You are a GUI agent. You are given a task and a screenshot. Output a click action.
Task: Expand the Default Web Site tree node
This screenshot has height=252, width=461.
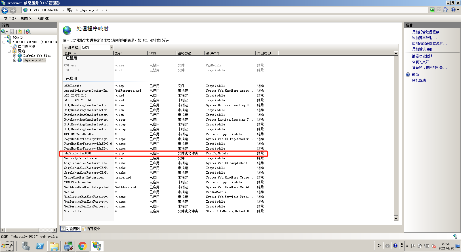(15, 56)
